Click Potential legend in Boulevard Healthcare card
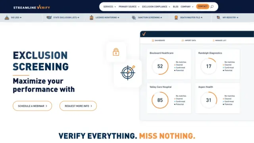Viewport: 254px width, 143px height. [x=179, y=70]
